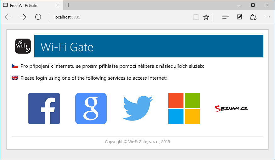Click the Wi-Fi logo in the header
Screen dimensions: 275x160
23,46
